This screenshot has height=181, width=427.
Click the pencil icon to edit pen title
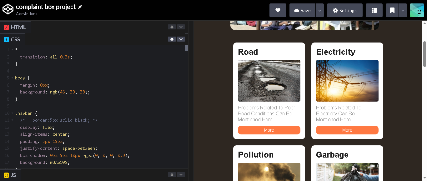(x=80, y=7)
